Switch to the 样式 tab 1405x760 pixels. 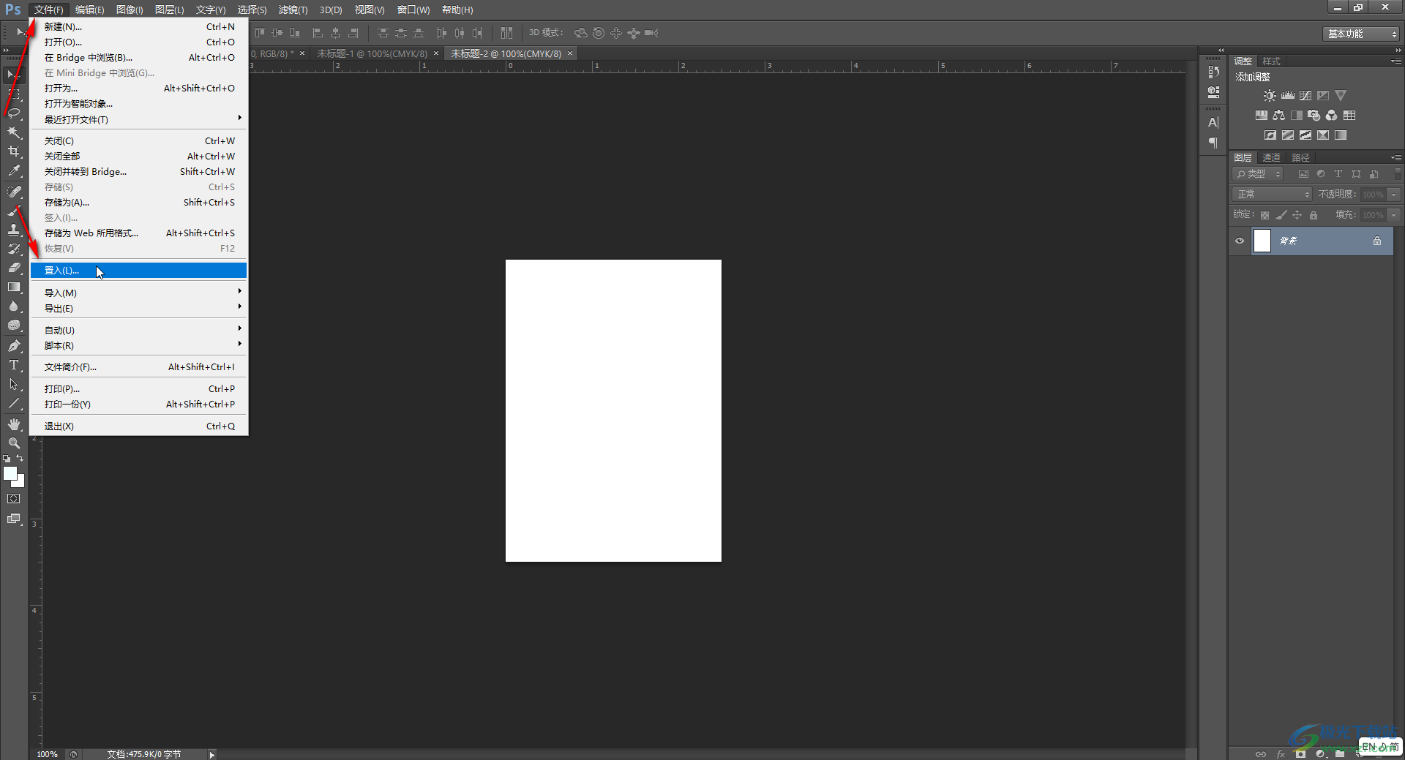[1272, 61]
